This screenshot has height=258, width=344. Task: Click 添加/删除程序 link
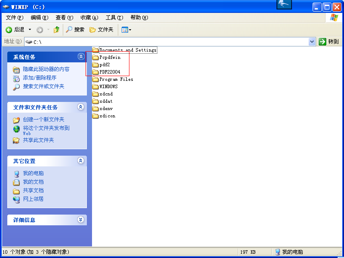pos(40,78)
